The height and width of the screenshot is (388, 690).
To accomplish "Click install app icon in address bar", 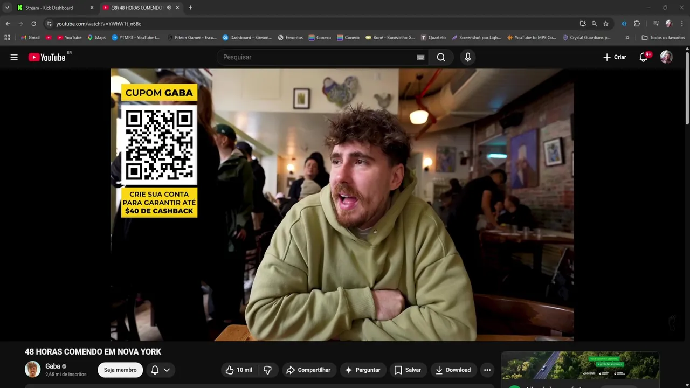I will click(583, 24).
